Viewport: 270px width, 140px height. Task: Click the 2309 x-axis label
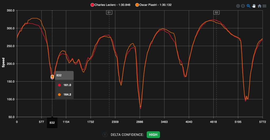coord(115,122)
